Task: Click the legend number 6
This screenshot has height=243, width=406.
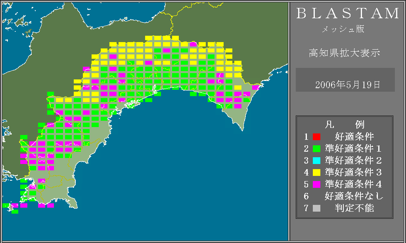Action: point(306,196)
